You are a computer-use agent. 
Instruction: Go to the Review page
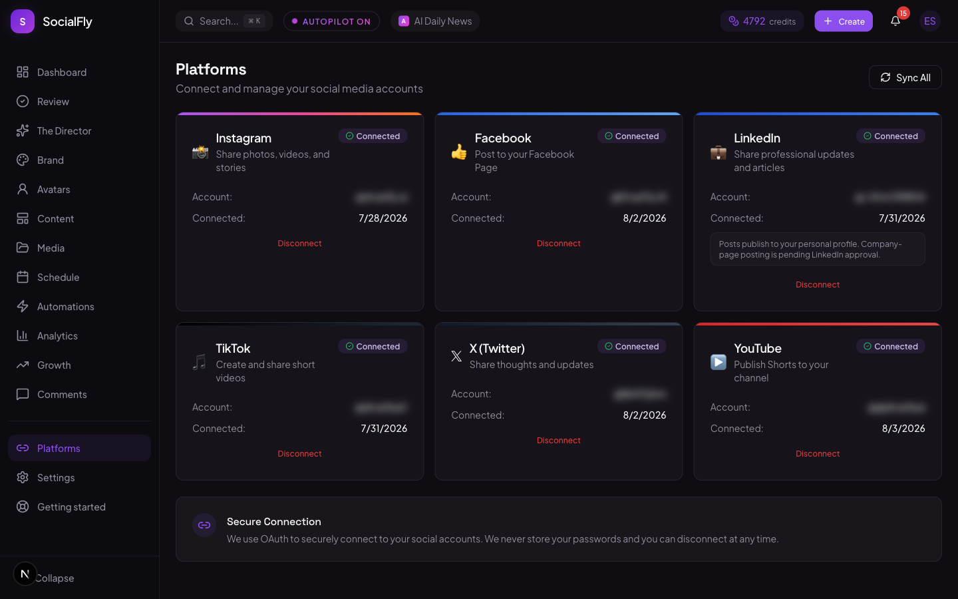click(x=79, y=101)
